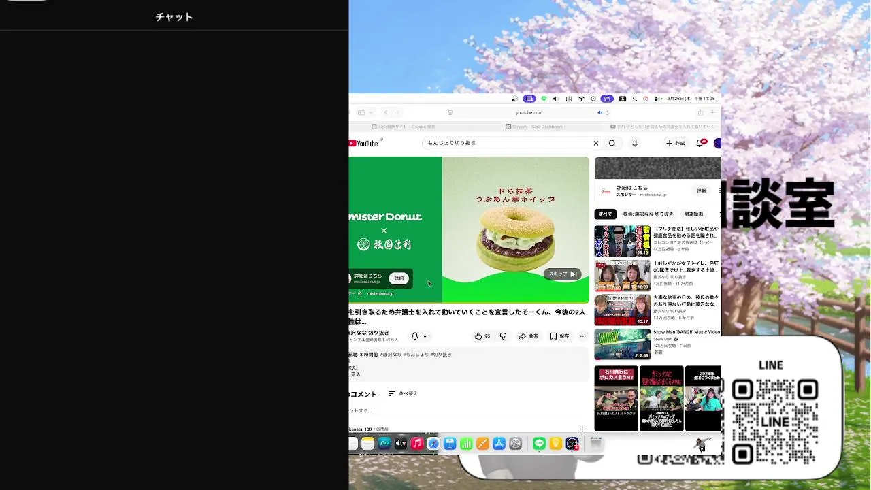Select the すべて filter chip
The width and height of the screenshot is (871, 490).
point(605,214)
